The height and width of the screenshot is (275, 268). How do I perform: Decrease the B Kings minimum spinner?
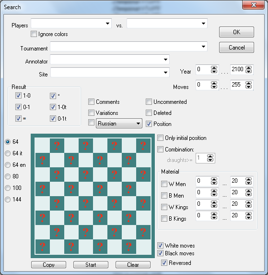[214, 217]
